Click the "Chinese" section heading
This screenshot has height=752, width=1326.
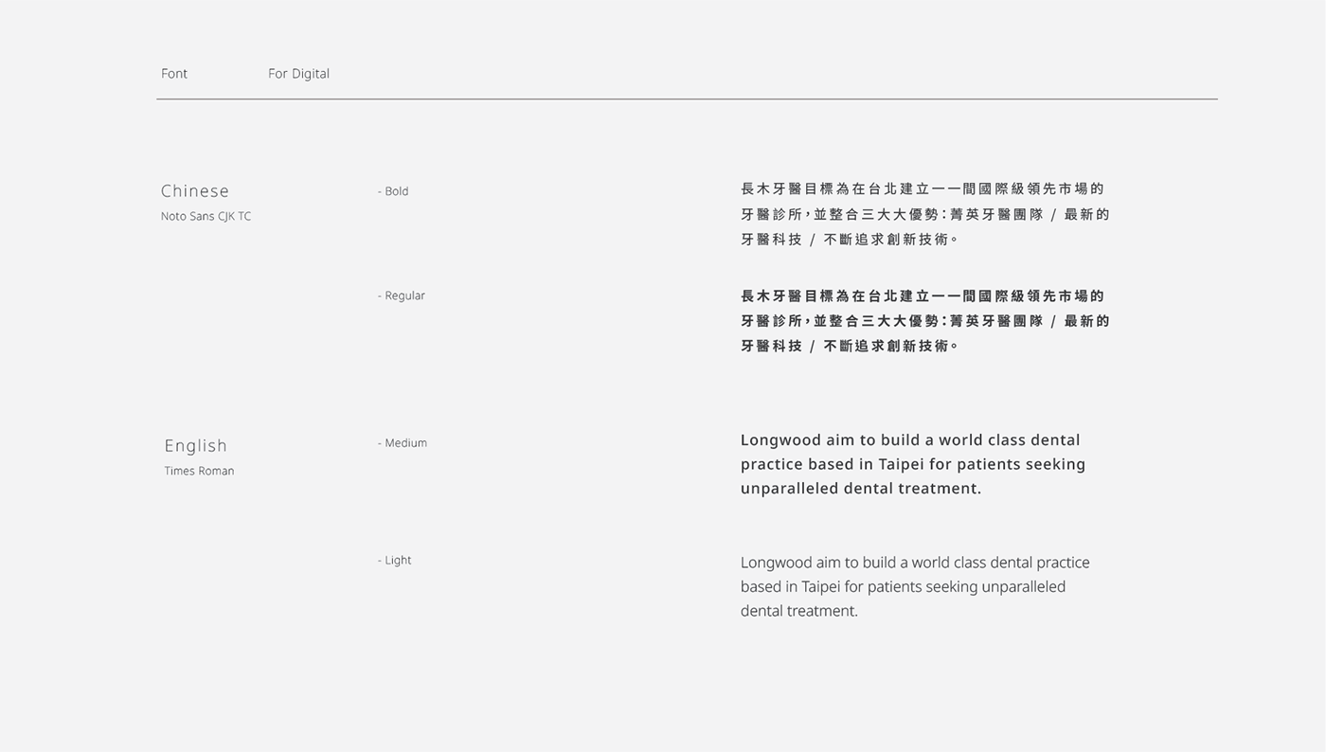tap(195, 191)
